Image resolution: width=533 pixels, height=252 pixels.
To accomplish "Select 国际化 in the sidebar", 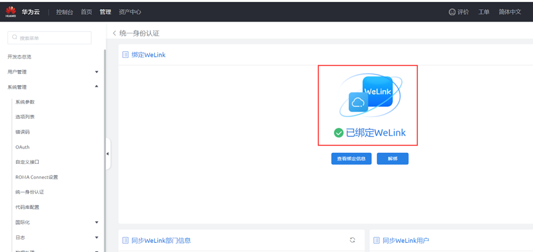I will 22,222.
